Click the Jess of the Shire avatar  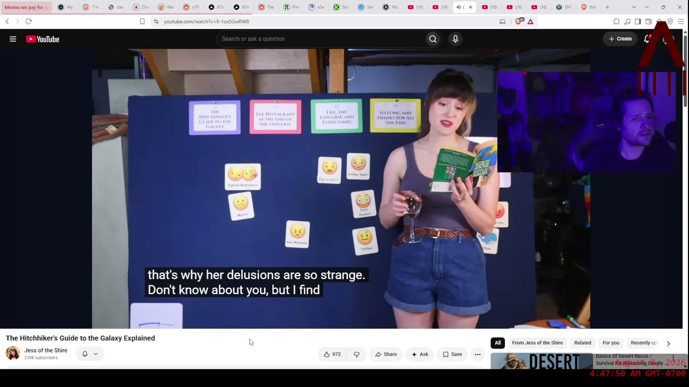tap(13, 353)
